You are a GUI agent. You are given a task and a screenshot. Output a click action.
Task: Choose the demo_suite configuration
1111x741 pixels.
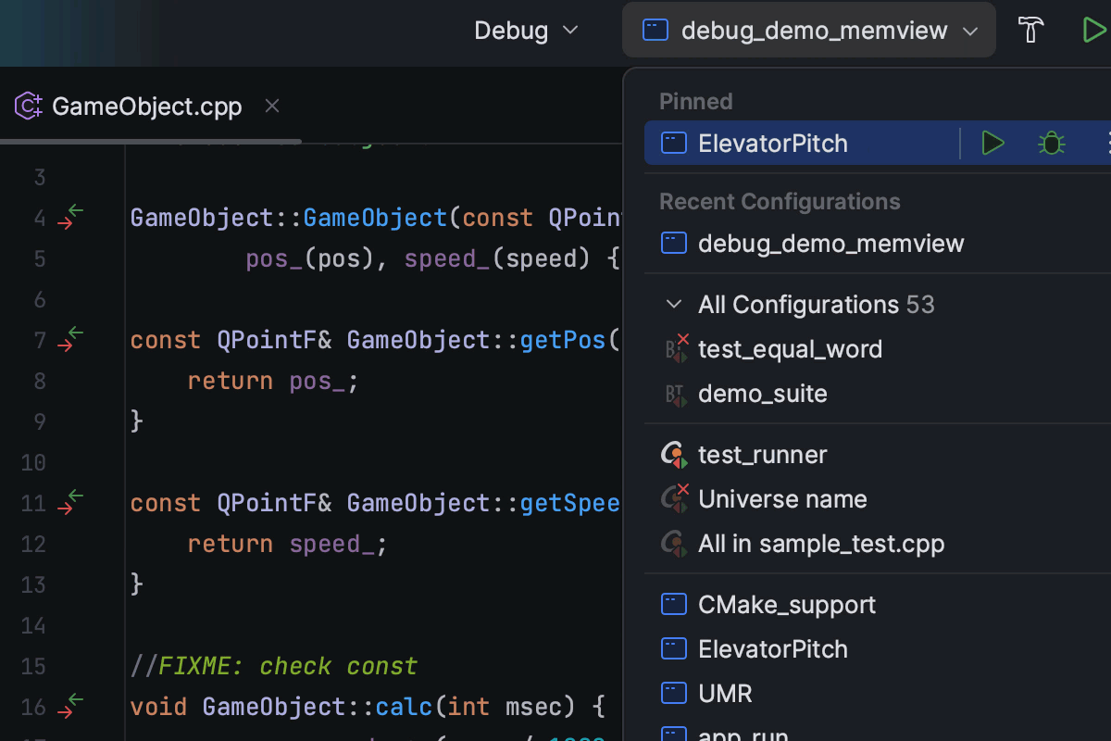pyautogui.click(x=762, y=394)
